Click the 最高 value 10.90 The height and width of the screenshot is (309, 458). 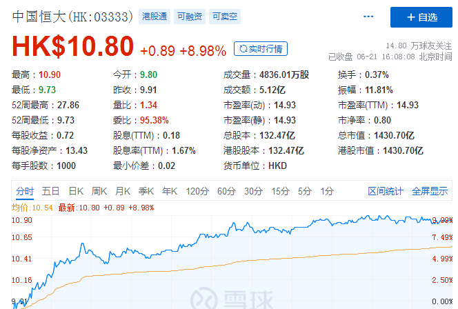click(x=50, y=74)
